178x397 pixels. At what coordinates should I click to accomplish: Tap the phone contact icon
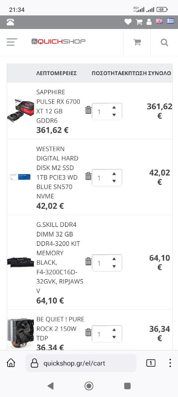pos(11,22)
